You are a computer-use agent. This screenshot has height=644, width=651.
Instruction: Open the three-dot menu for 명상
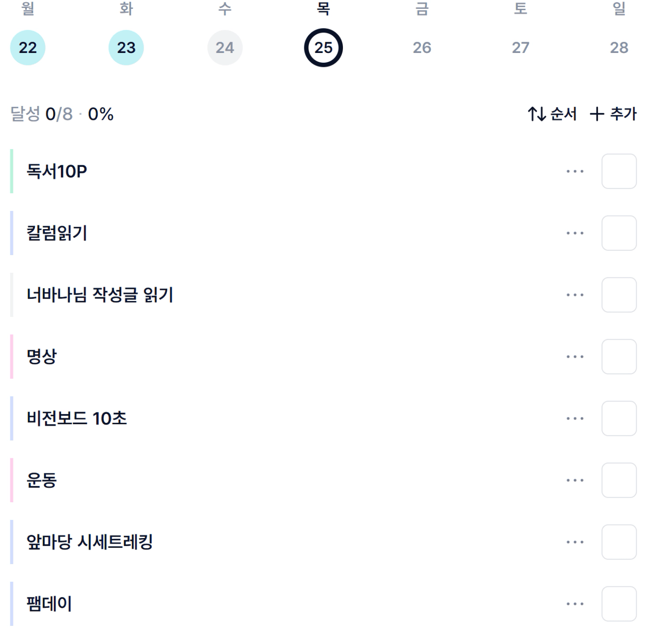(575, 357)
